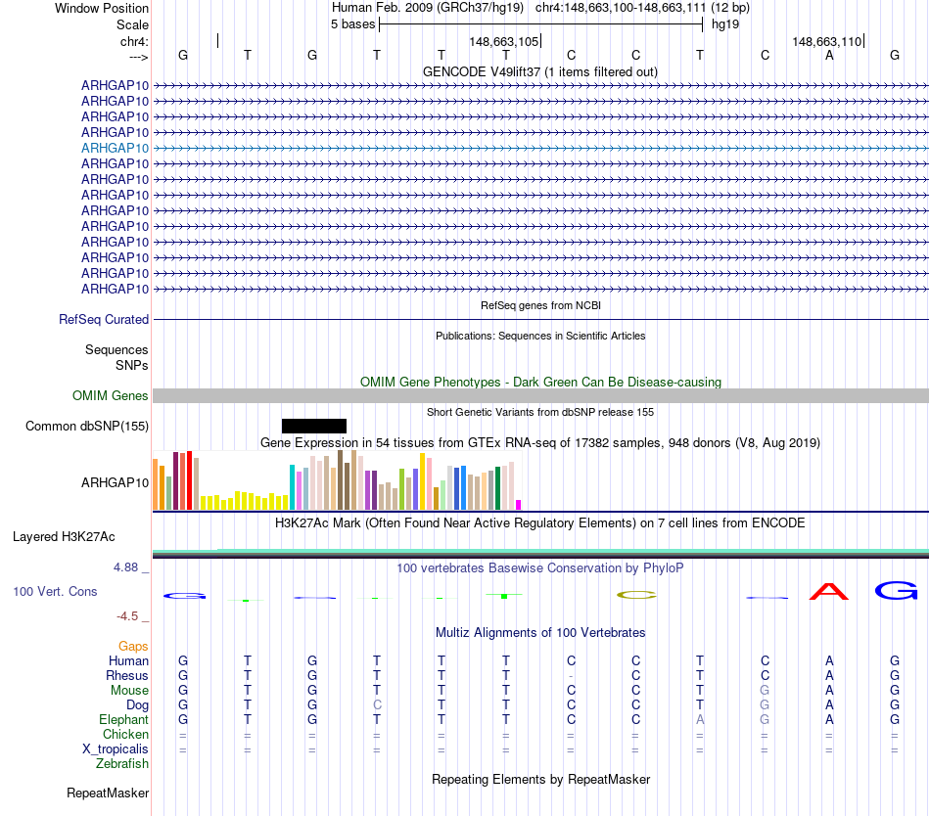The image size is (930, 816).
Task: Open Publications: Sequences in Scientific Articles title
Action: [x=540, y=336]
